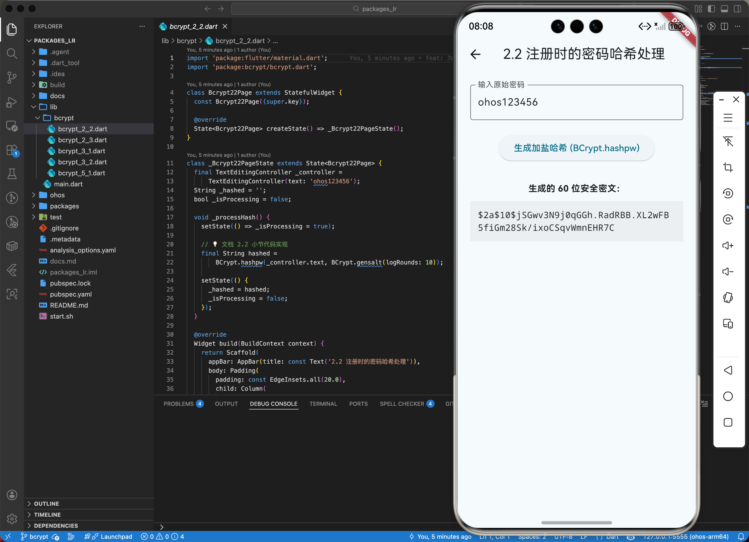The height and width of the screenshot is (542, 749).
Task: Toggle the bottom panel layout button
Action: [724, 9]
